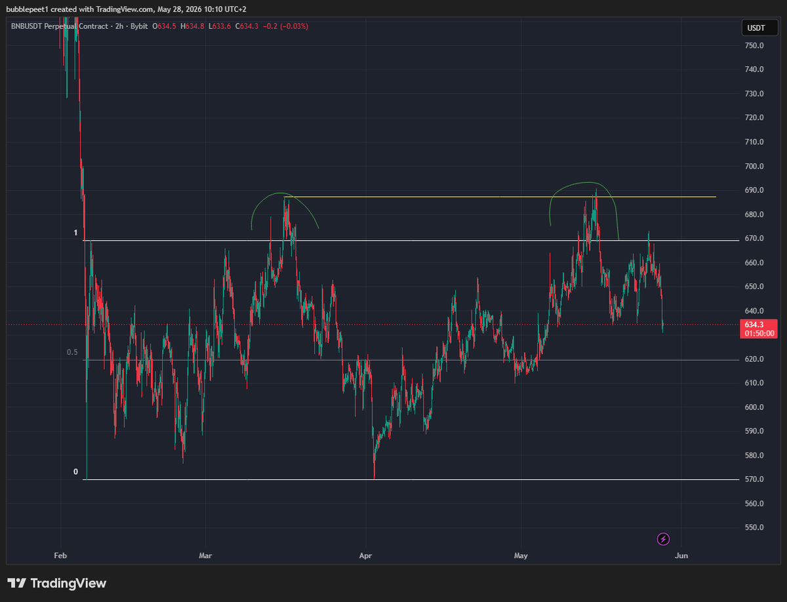Click the purple lightning bolt icon
This screenshot has width=787, height=602.
click(x=663, y=539)
